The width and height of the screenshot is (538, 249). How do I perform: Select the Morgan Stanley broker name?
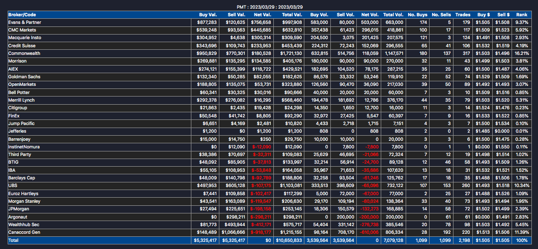[x=24, y=201]
